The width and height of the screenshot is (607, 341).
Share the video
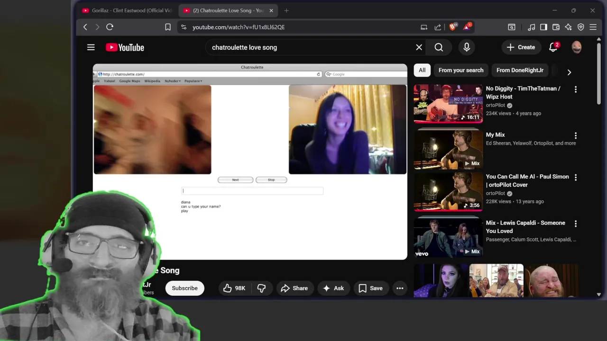coord(294,288)
